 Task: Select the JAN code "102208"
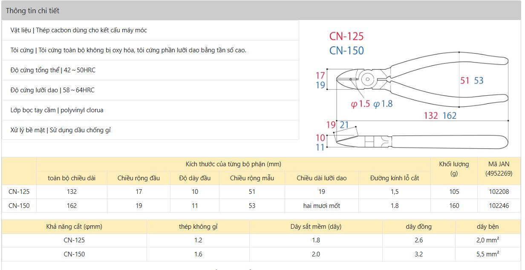pos(499,192)
